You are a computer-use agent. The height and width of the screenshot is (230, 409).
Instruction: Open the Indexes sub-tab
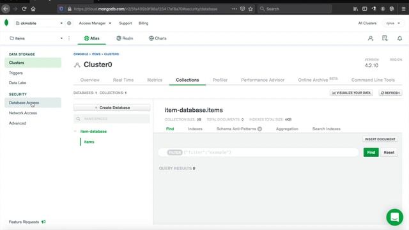point(195,129)
